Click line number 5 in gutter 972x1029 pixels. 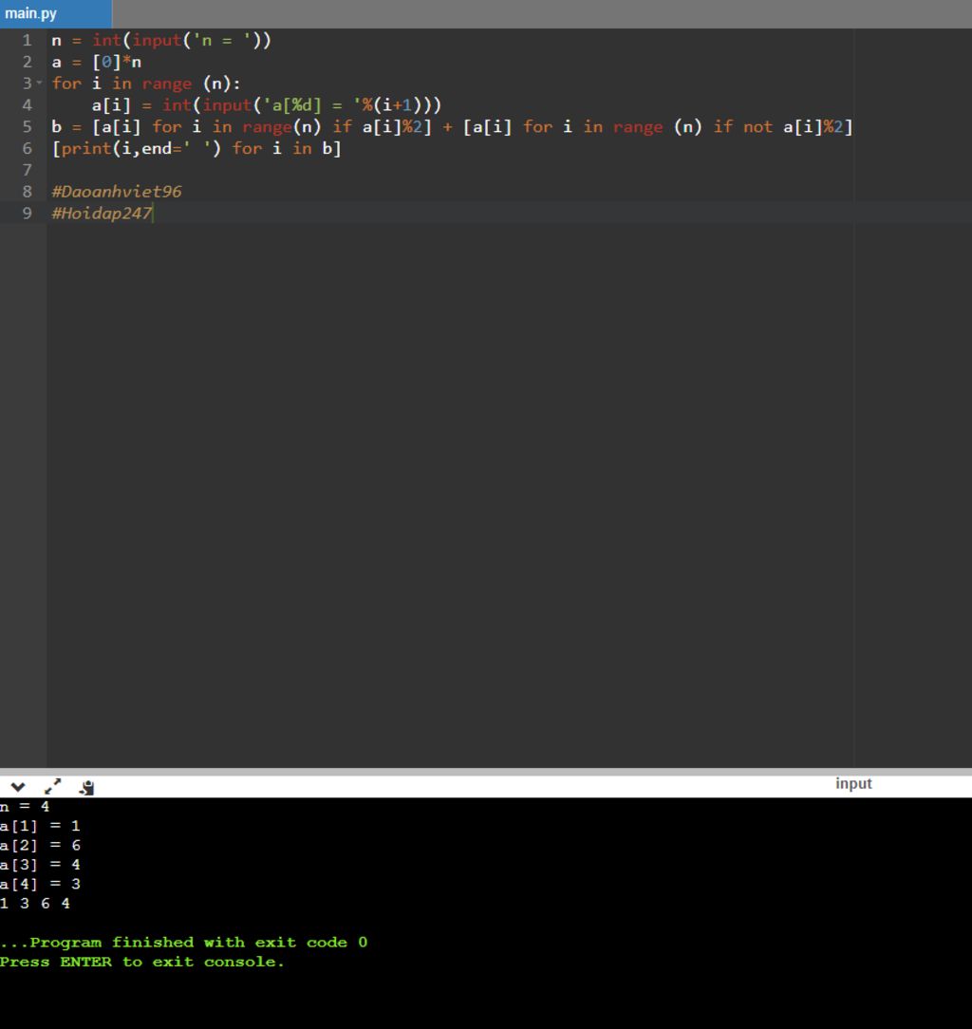click(x=27, y=126)
